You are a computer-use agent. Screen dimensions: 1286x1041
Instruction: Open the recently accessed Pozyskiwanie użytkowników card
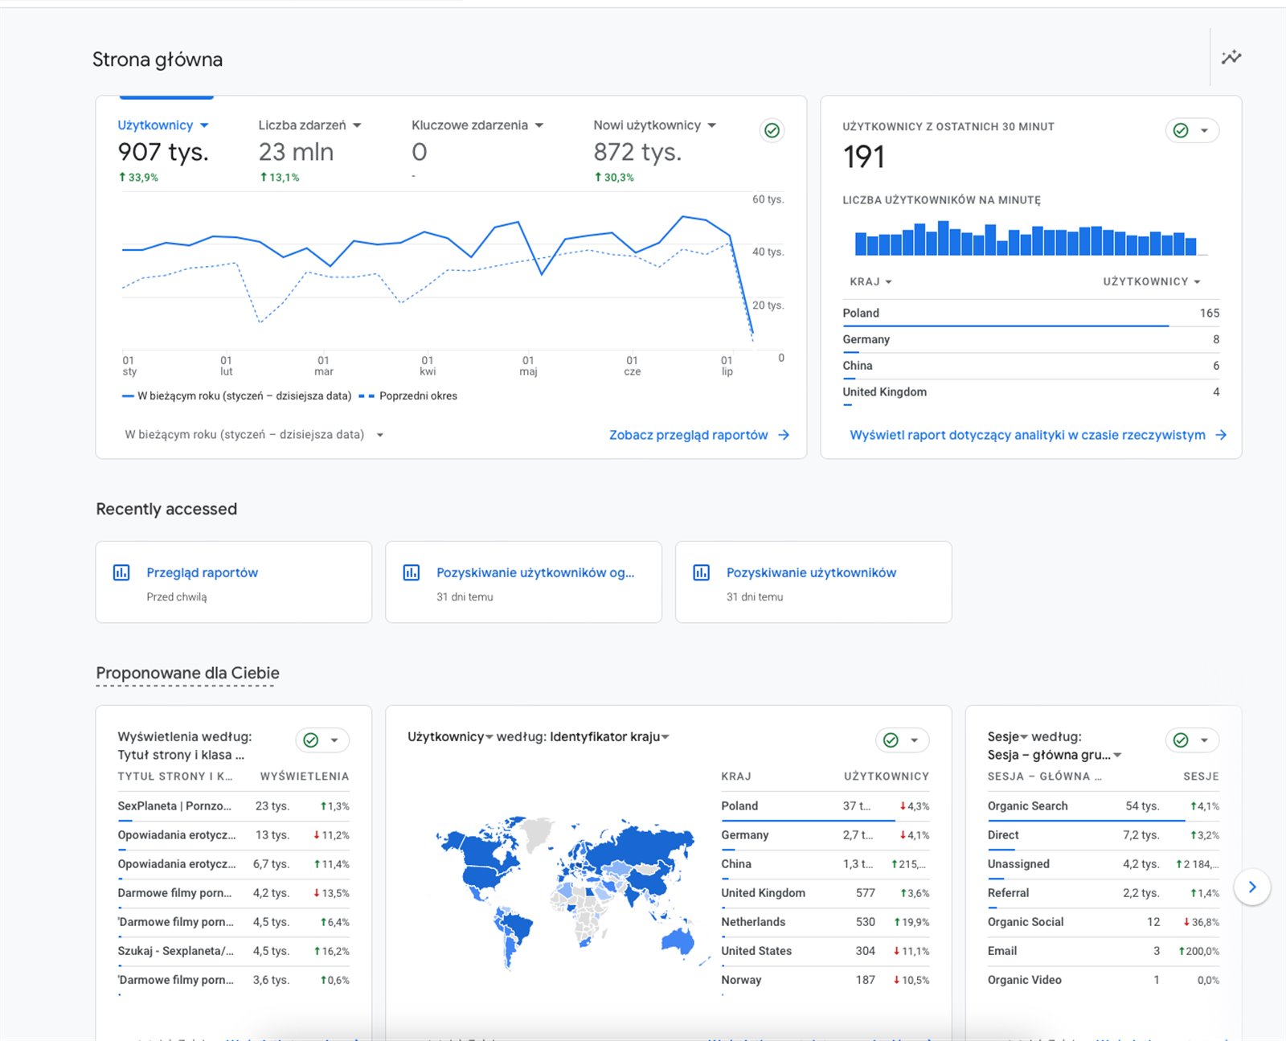(813, 582)
